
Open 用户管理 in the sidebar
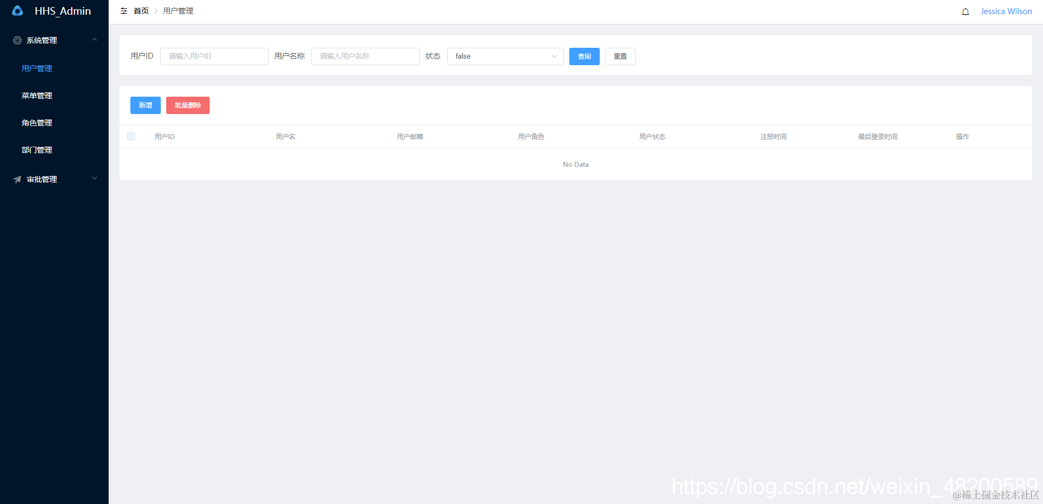37,68
